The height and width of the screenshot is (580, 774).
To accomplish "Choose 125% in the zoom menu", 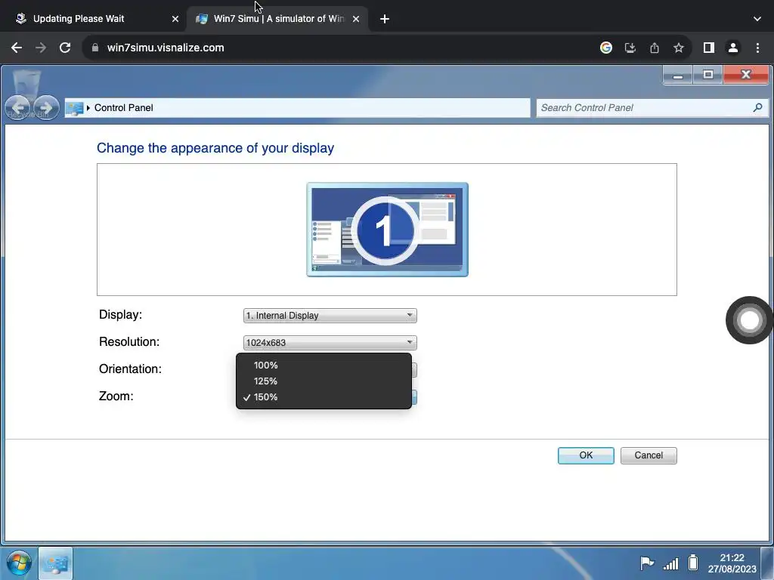I will [x=324, y=381].
